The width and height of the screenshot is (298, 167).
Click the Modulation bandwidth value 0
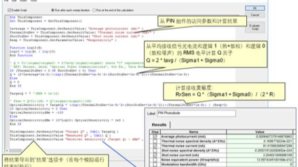pos(260,164)
